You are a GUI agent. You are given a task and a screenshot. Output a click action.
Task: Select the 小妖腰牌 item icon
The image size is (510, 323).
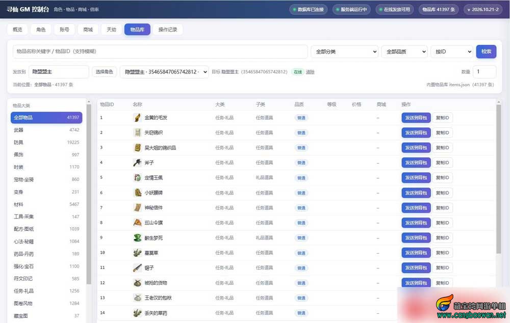point(138,193)
